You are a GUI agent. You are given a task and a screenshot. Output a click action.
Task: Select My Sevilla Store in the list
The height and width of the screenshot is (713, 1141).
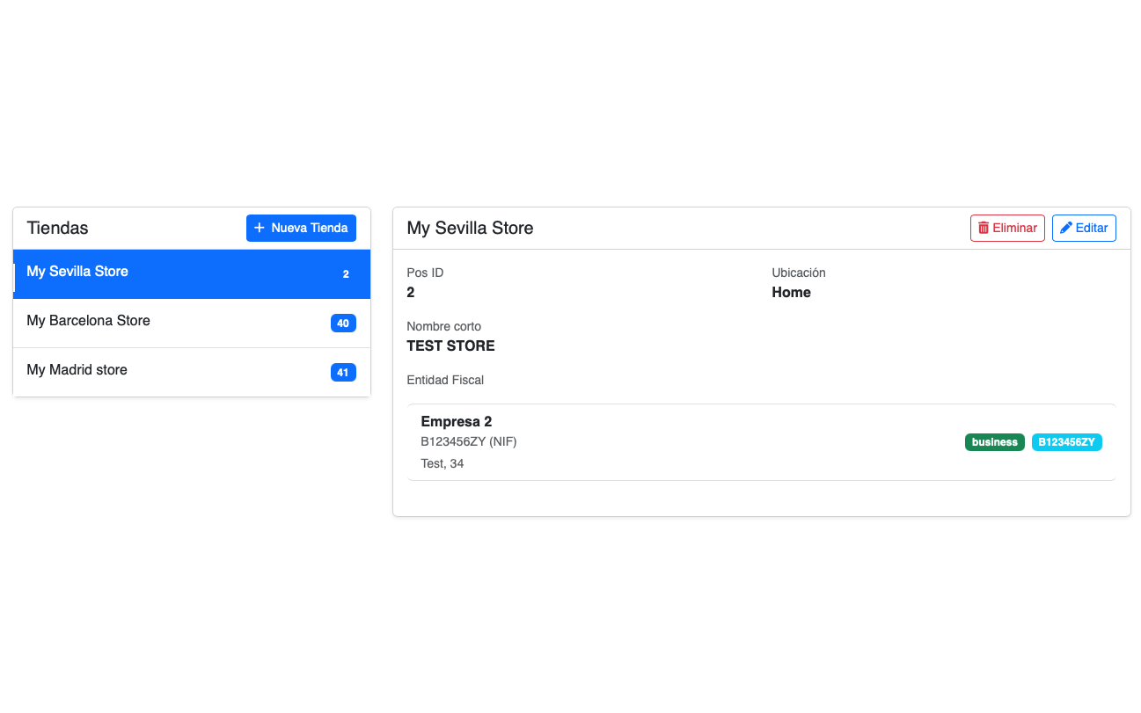(x=77, y=272)
